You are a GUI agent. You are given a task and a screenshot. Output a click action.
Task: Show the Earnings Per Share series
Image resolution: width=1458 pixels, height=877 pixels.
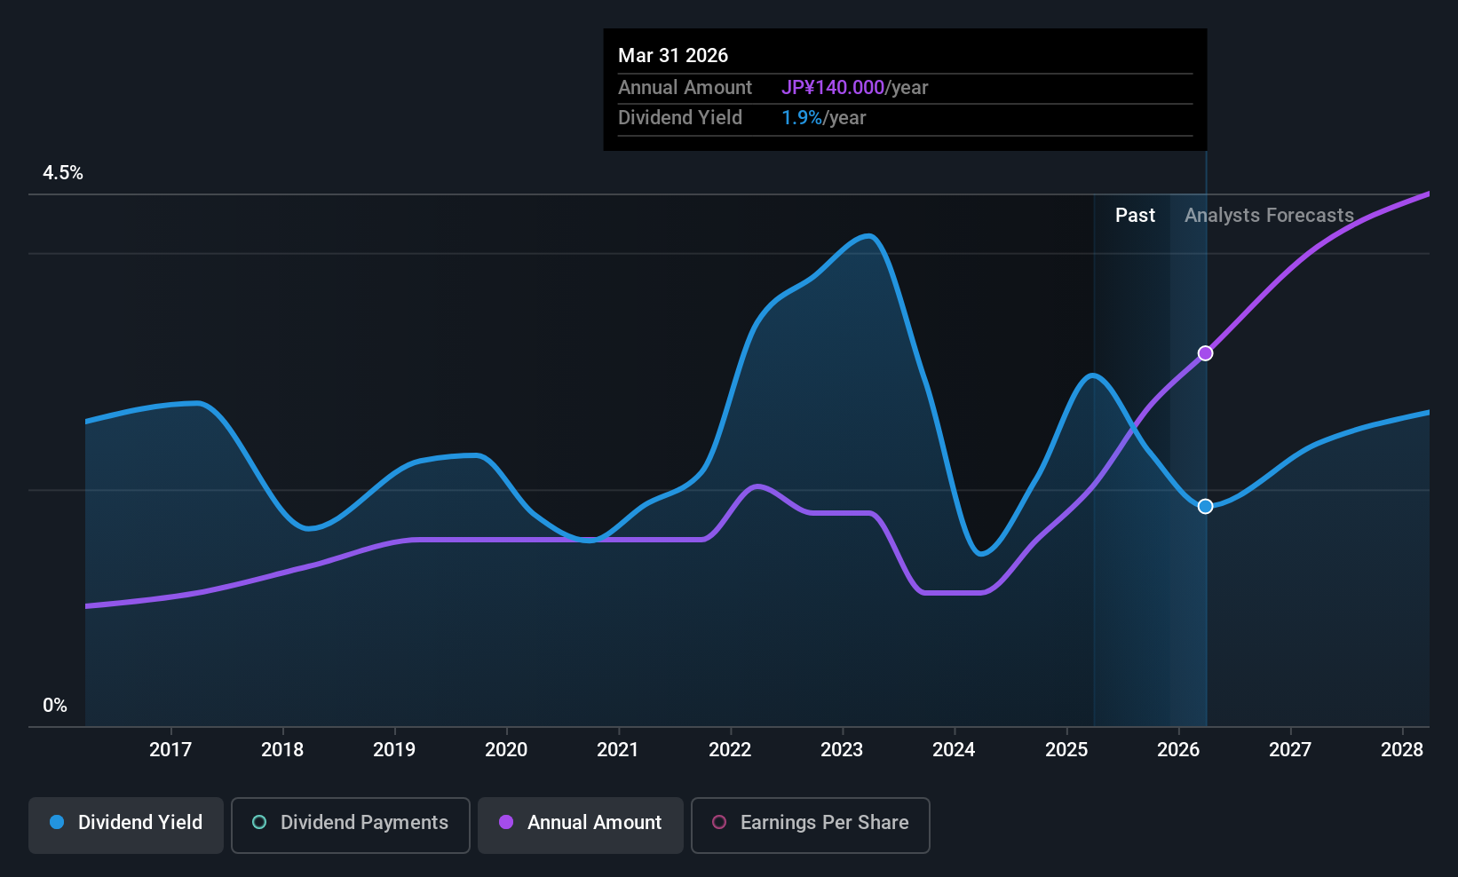tap(810, 825)
